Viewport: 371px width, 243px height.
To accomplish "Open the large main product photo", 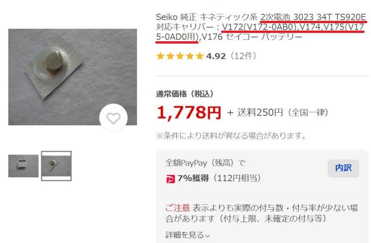I will pyautogui.click(x=73, y=77).
